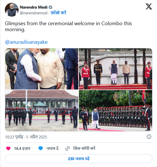
Task: Click the 230 जवाब पढ़ें button
Action: click(x=79, y=159)
